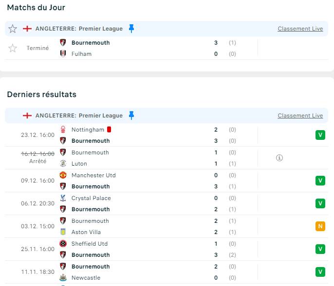The image size is (334, 286).
Task: Unpin Premier League in Matchs du Jour
Action: pyautogui.click(x=131, y=29)
